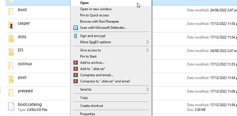Select Add to ".disk.rar" entry

pyautogui.click(x=94, y=69)
